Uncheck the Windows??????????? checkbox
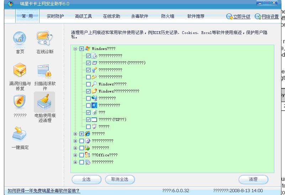Screen dimensions: 285x195 point(88,91)
